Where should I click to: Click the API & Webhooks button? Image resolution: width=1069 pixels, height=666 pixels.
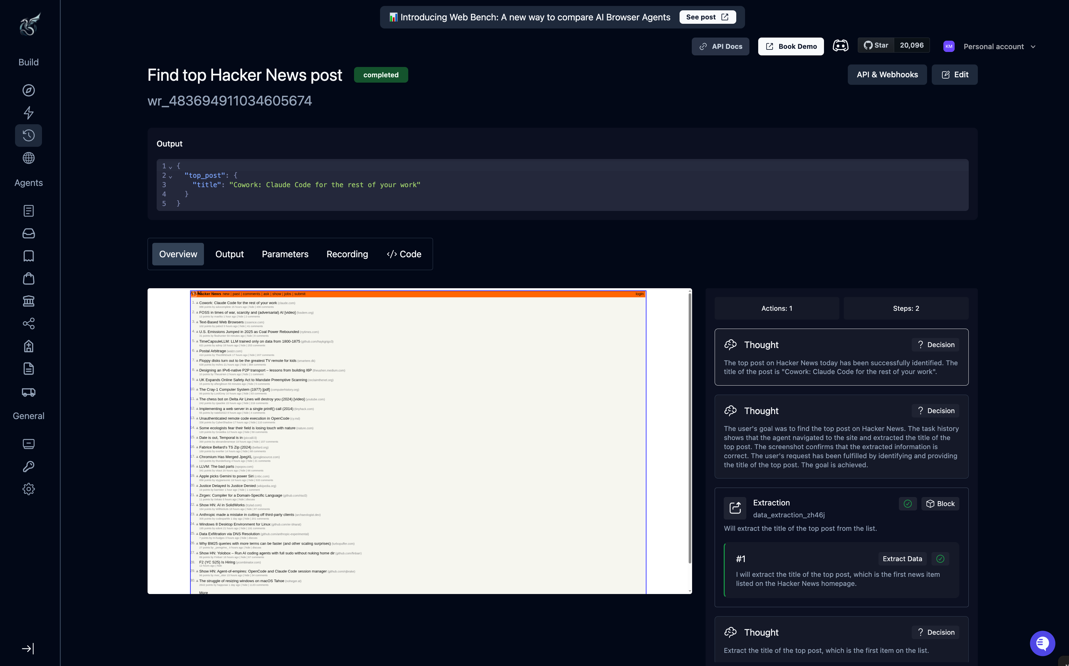tap(887, 74)
